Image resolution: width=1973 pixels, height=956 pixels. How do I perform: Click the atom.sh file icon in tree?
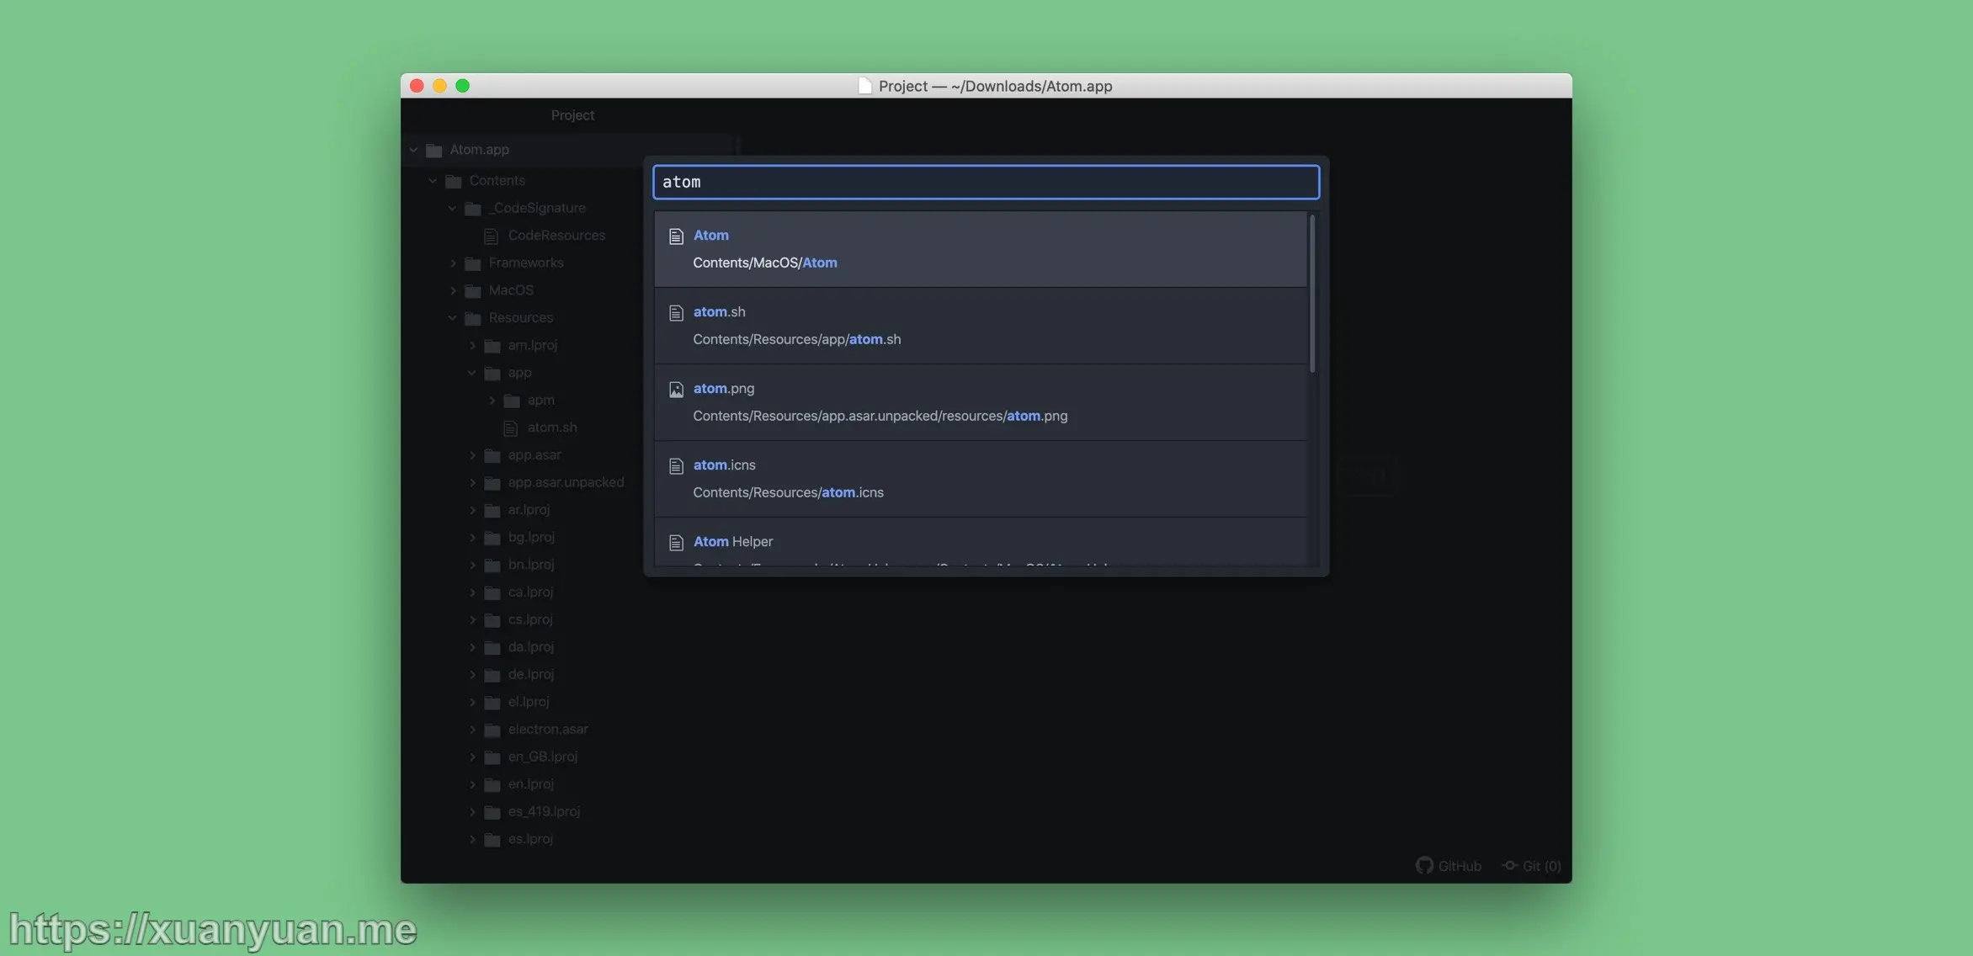point(511,428)
